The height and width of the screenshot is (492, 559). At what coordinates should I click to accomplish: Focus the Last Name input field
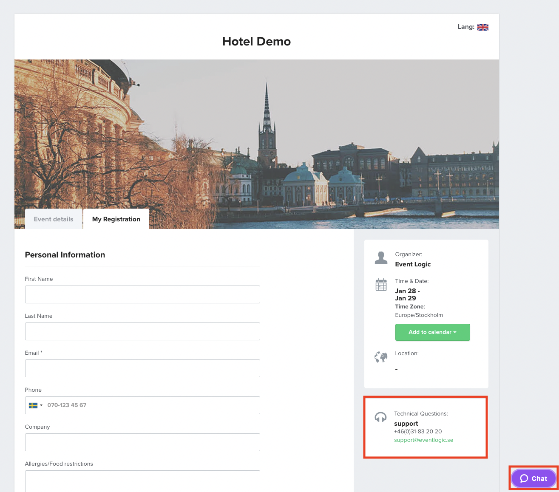point(142,331)
